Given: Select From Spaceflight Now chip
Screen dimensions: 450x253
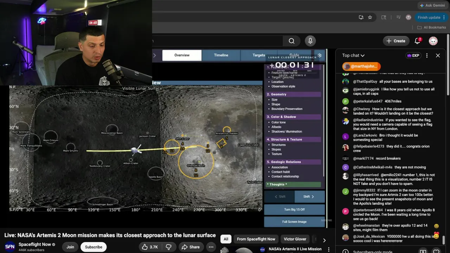Looking at the screenshot, I should [x=256, y=239].
